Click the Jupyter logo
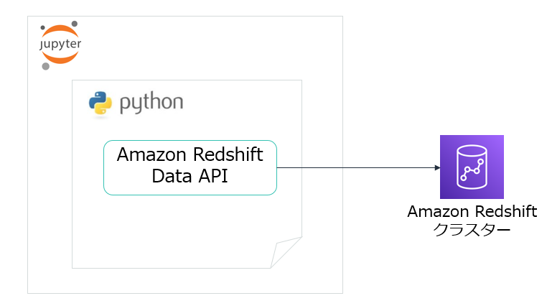This screenshot has width=547, height=306. click(60, 45)
